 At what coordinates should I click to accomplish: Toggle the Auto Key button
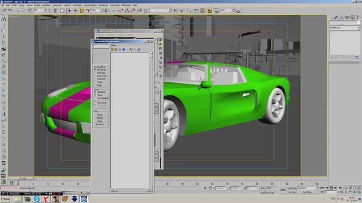[292, 188]
